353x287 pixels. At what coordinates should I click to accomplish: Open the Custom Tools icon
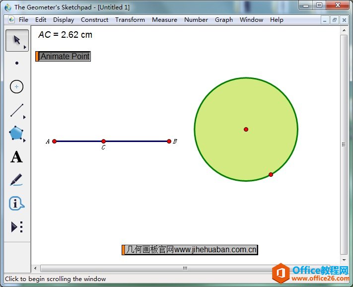(x=16, y=227)
